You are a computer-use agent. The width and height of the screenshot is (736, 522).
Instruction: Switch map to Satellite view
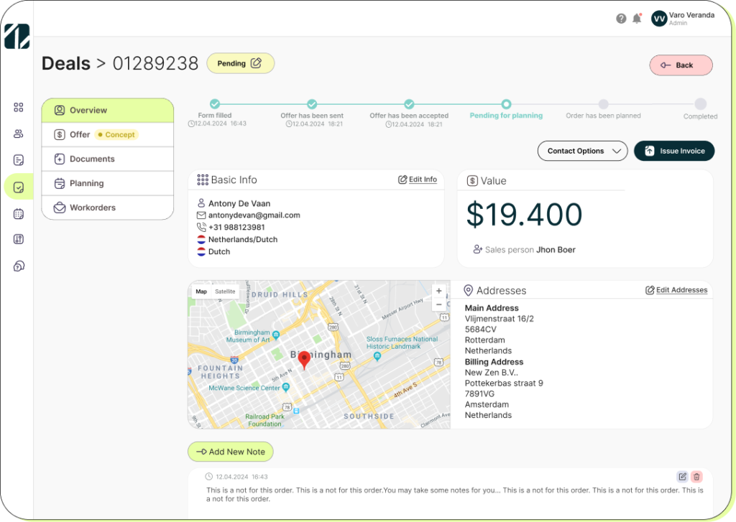coord(225,292)
